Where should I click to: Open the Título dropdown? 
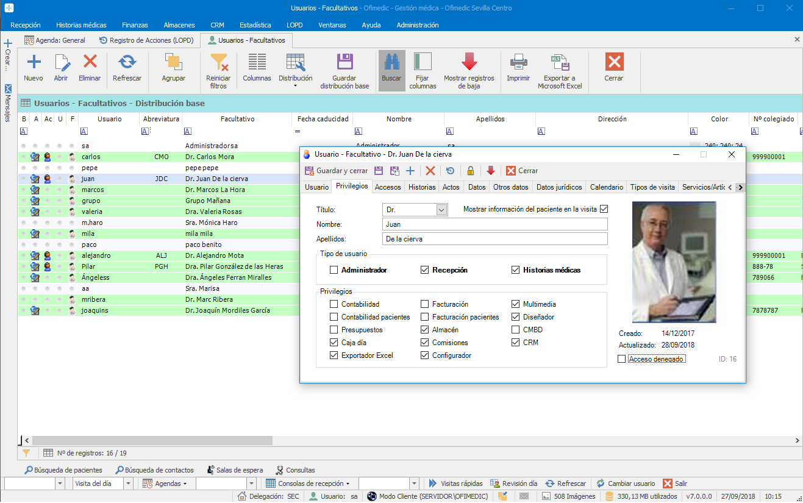tap(442, 210)
